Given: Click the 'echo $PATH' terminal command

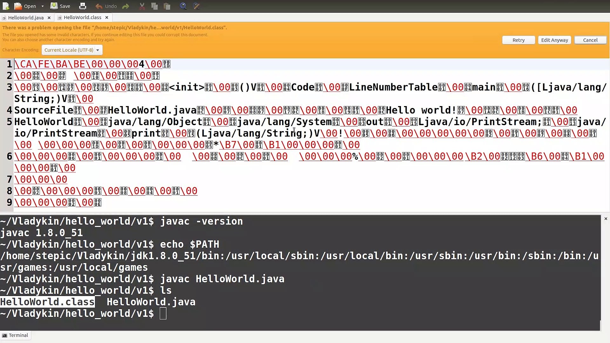Looking at the screenshot, I should click(190, 244).
